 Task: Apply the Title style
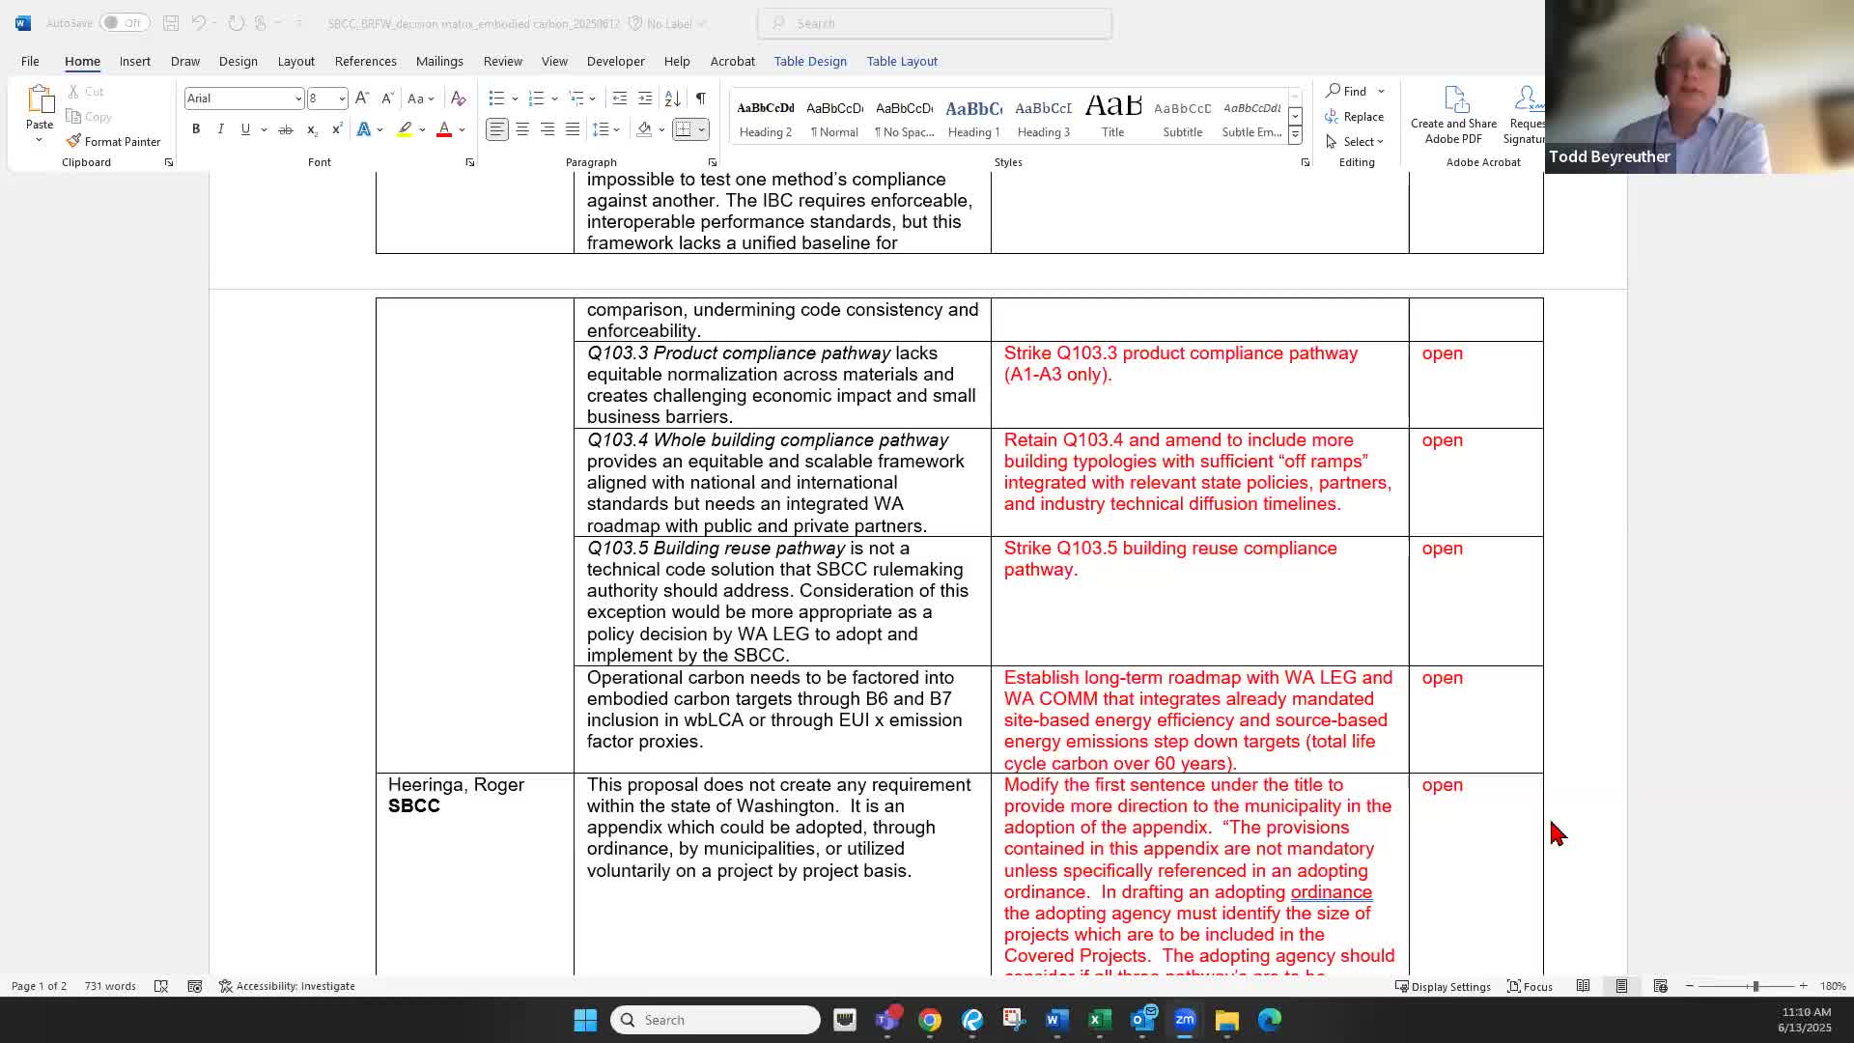[x=1112, y=117]
